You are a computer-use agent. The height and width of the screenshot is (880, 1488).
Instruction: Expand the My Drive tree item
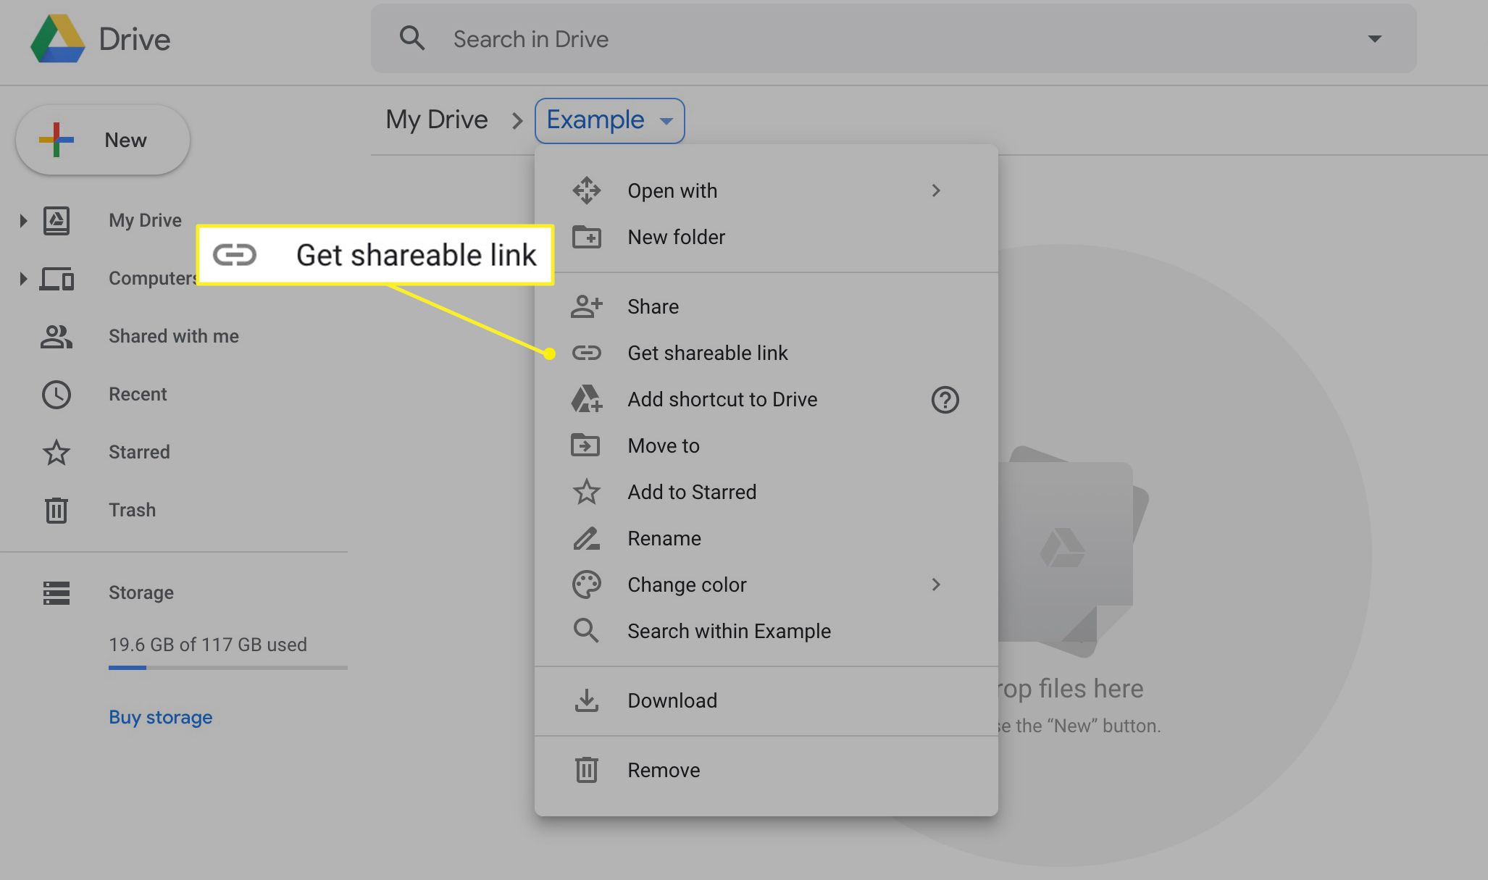pos(22,221)
